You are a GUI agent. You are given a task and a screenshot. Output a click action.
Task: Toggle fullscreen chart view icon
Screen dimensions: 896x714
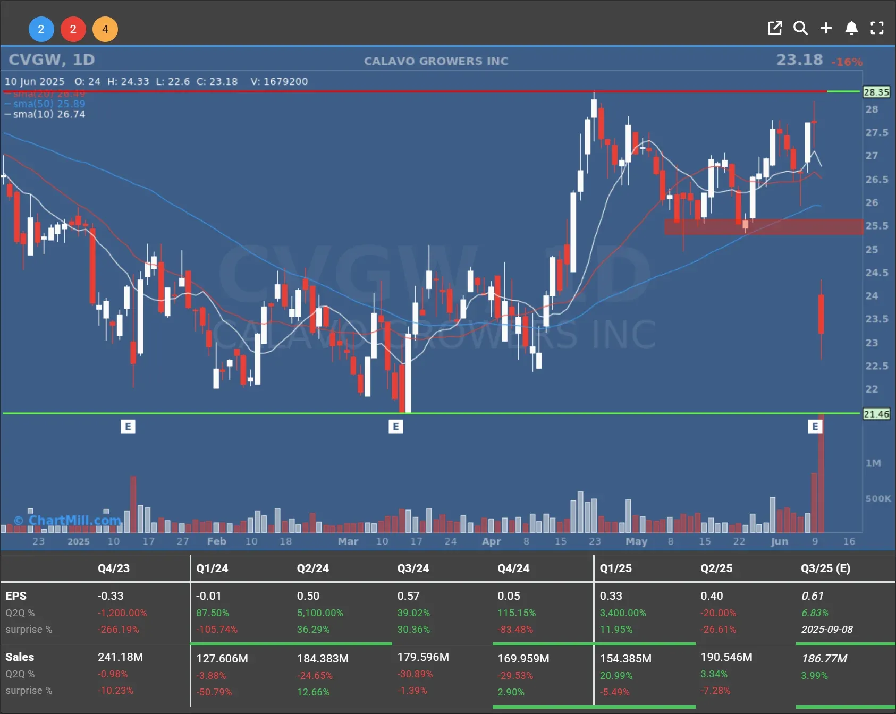coord(877,28)
